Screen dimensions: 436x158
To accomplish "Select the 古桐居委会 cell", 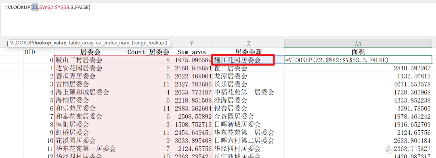I will point(90,84).
